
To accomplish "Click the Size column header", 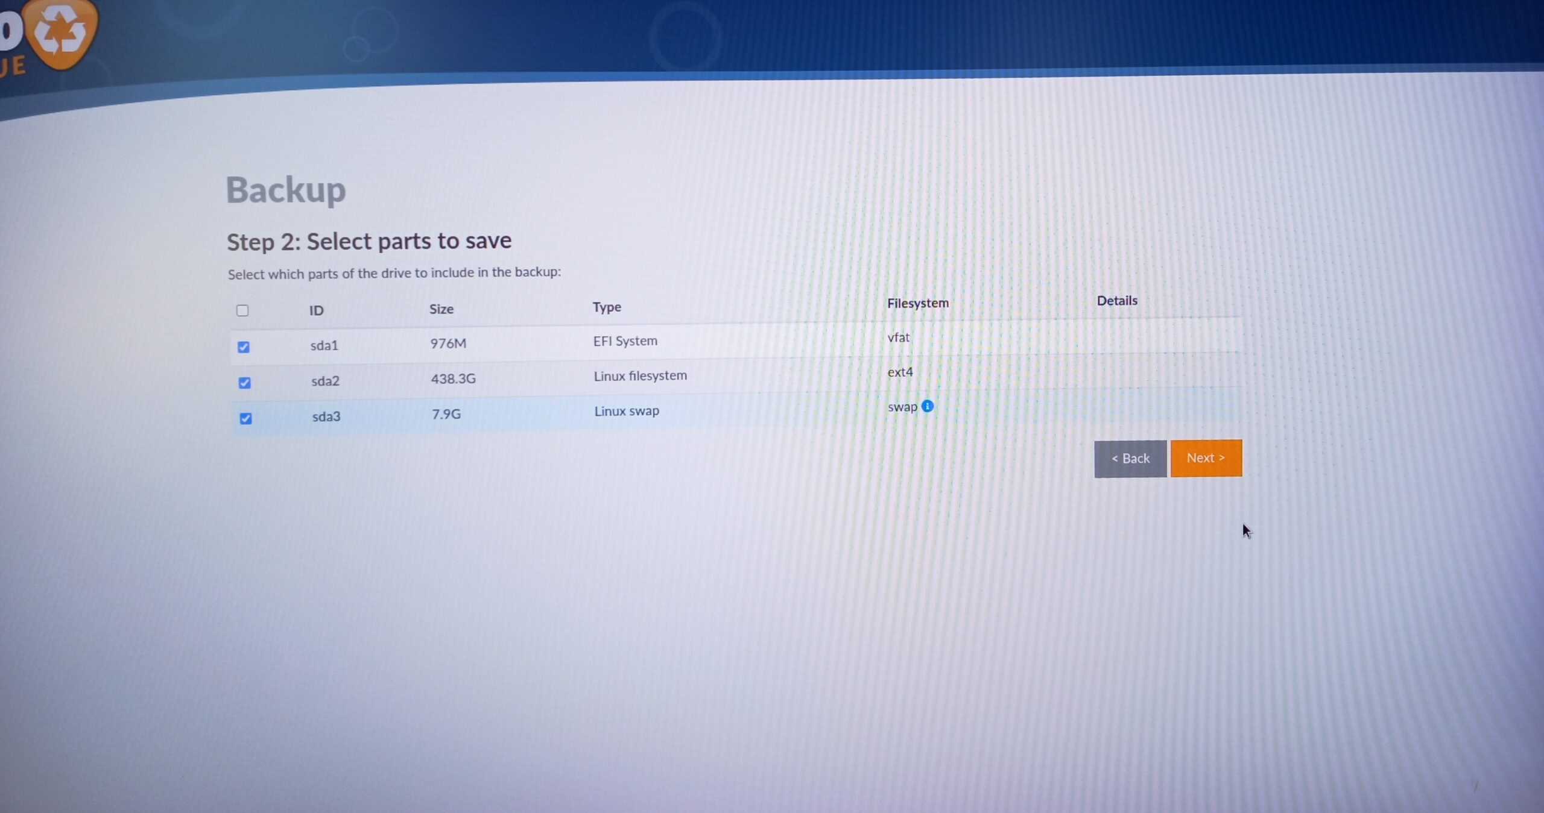I will (441, 309).
